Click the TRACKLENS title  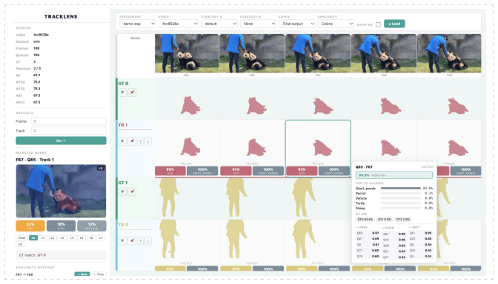[61, 16]
